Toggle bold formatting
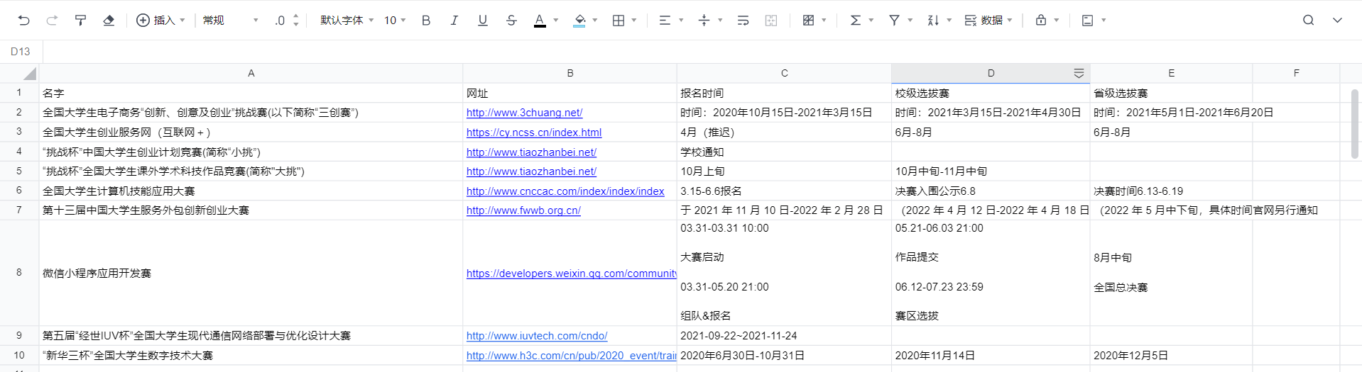The image size is (1362, 372). coord(426,21)
